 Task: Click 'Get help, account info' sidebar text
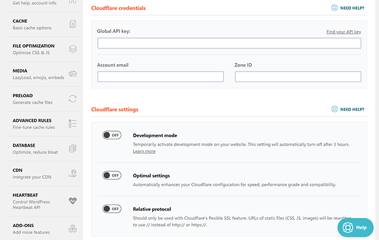pyautogui.click(x=34, y=3)
